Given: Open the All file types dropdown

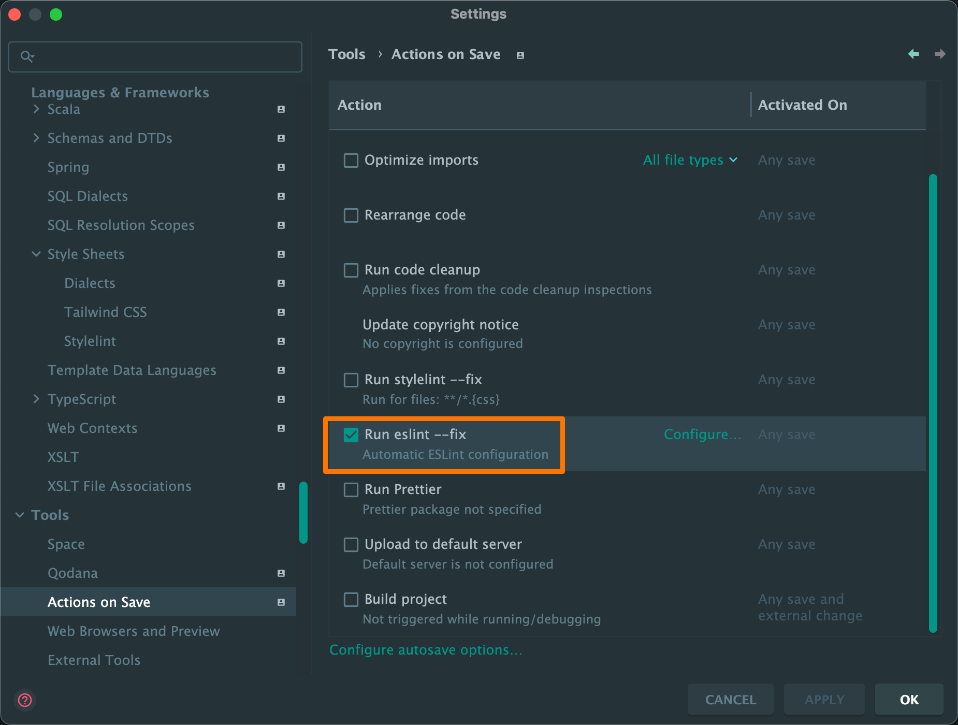Looking at the screenshot, I should 690,160.
